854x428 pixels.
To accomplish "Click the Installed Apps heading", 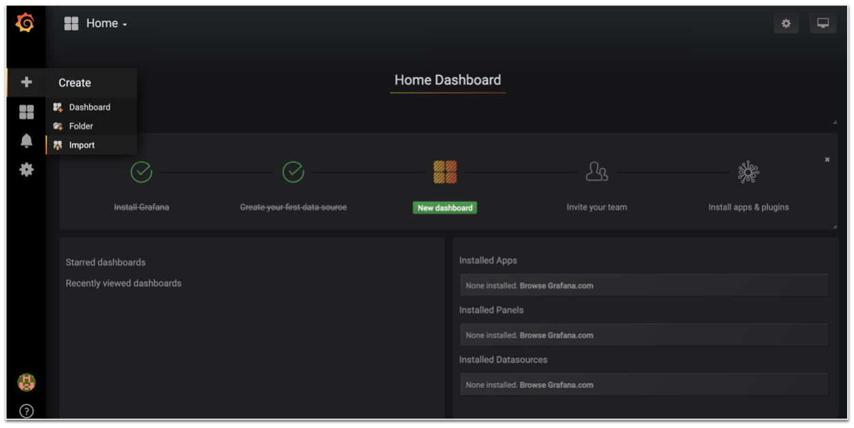I will [488, 260].
